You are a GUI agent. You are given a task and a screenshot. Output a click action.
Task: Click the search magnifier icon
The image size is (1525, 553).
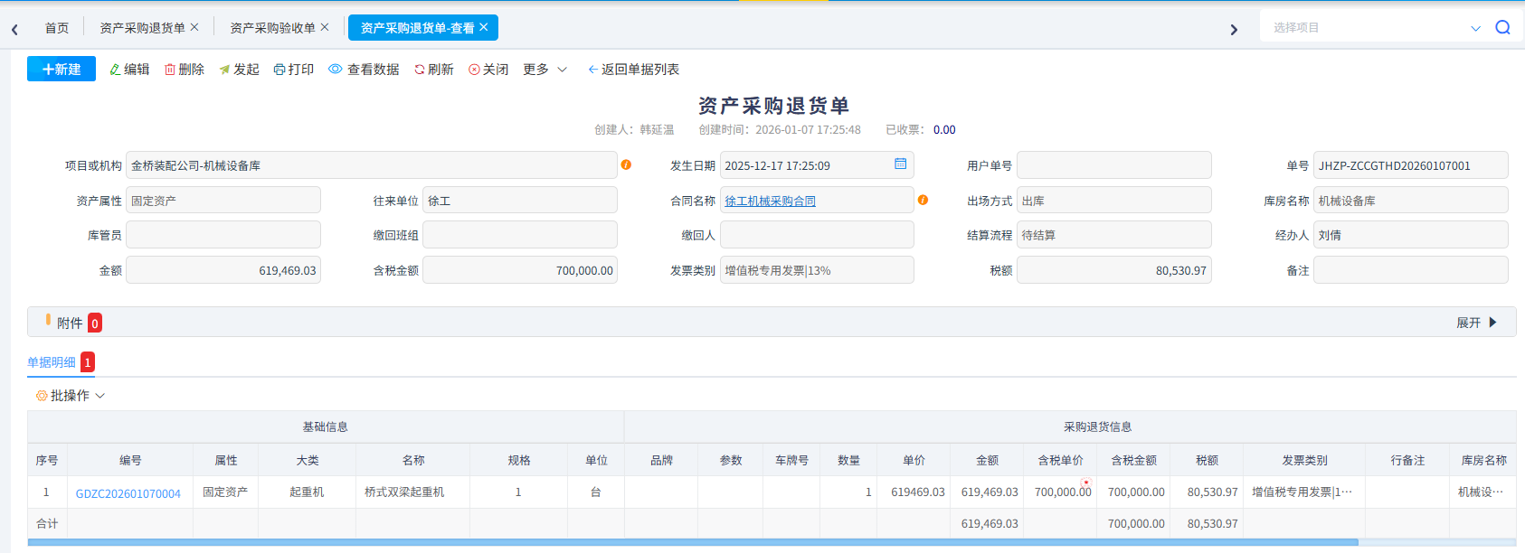point(1502,27)
